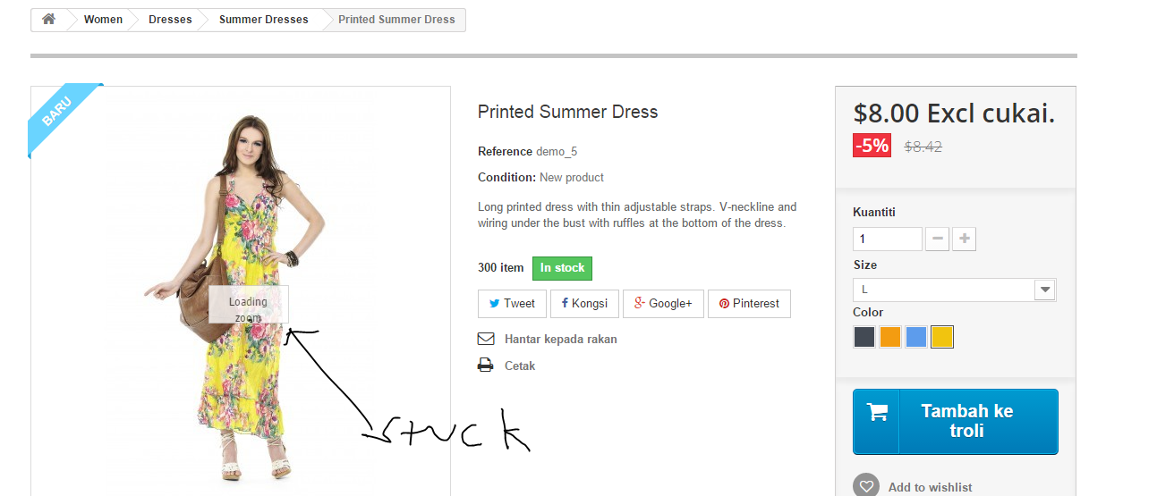Share the product via Tweet button
Screen dimensions: 1174x496
(512, 303)
